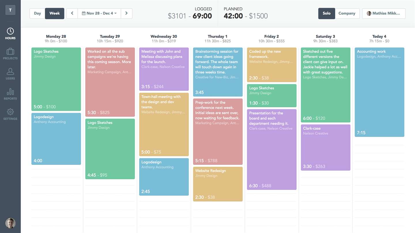The height and width of the screenshot is (233, 415).
Task: Go to Users icon in sidebar
Action: (x=10, y=72)
